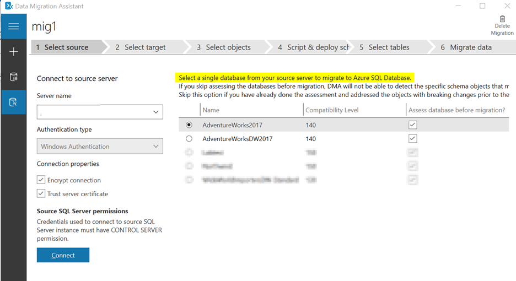Click the plus New project icon
Image resolution: width=516 pixels, height=281 pixels.
[x=13, y=52]
